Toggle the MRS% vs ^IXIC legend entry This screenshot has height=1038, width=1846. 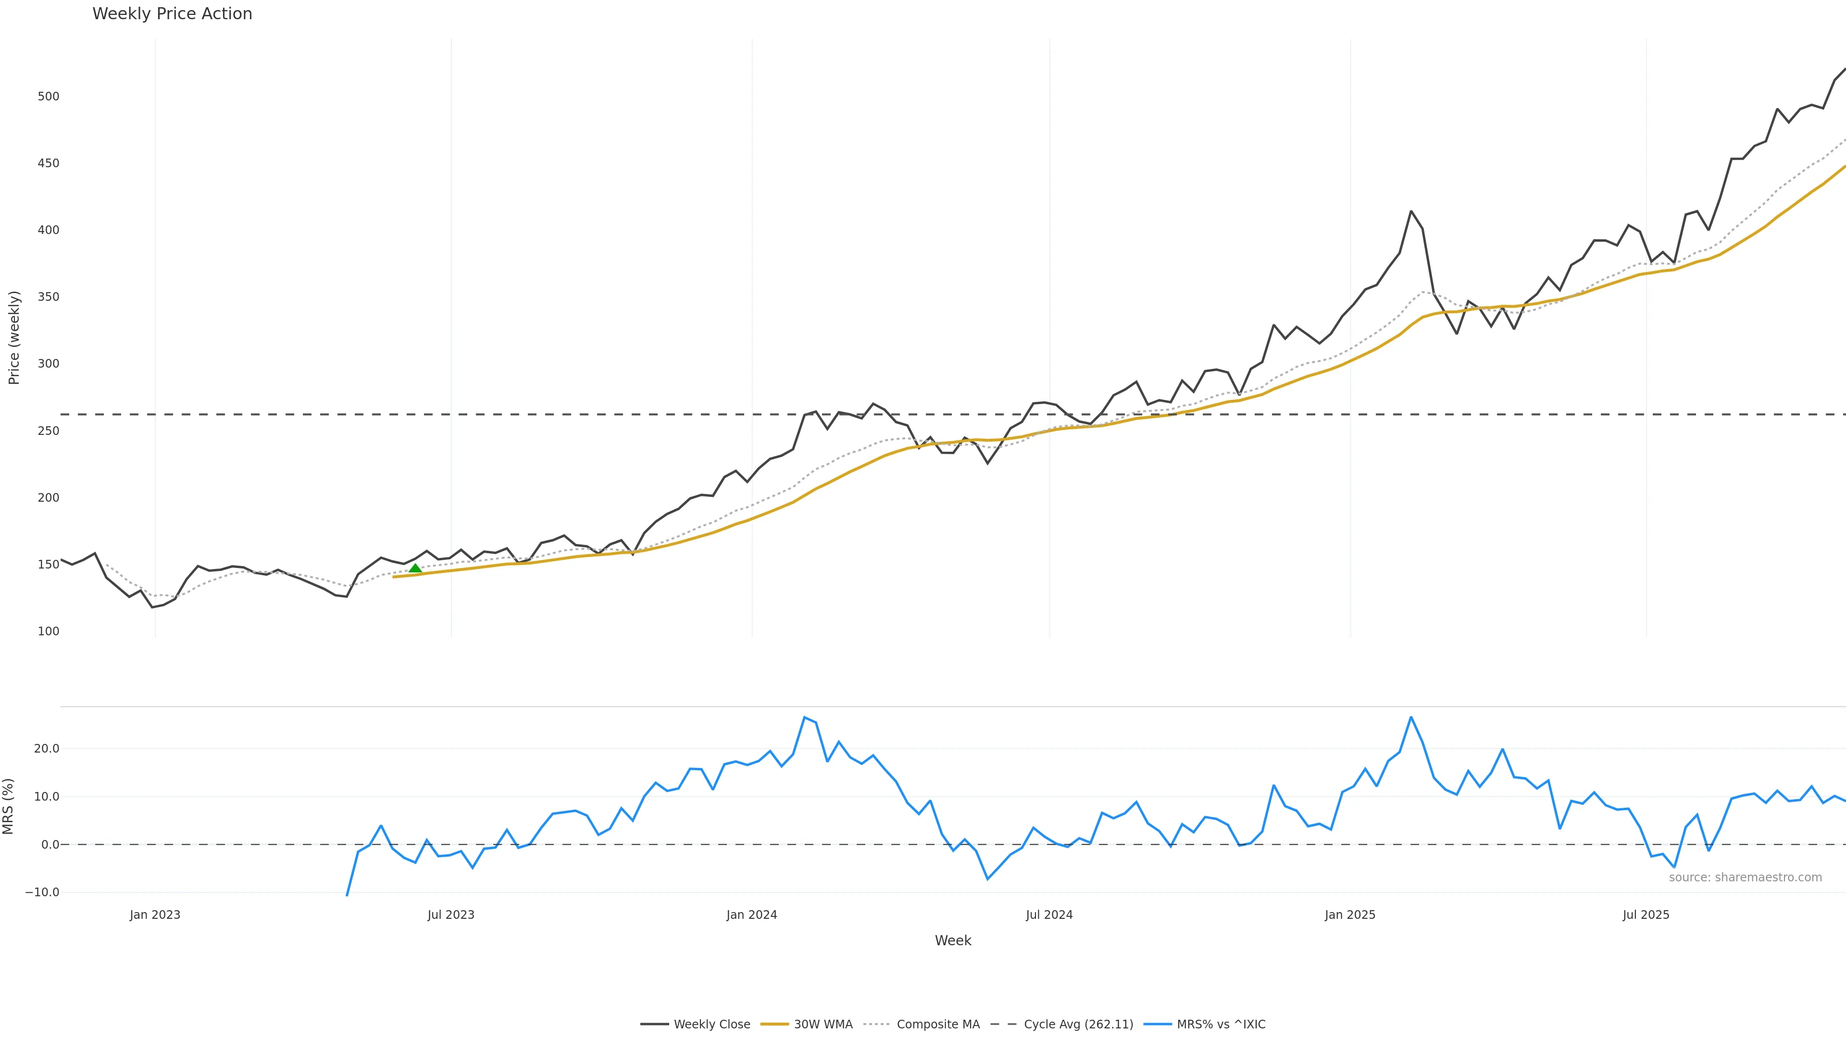pyautogui.click(x=1221, y=1025)
